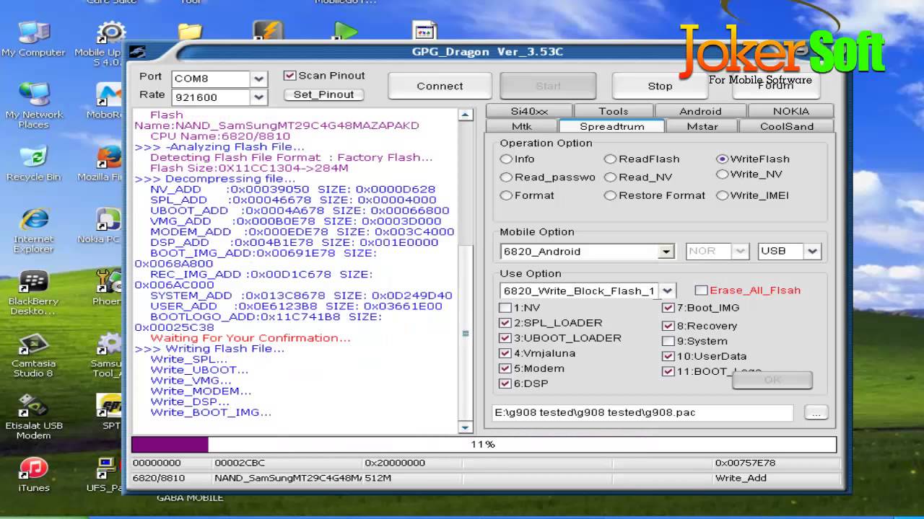Select Write_IMEI radio button
This screenshot has height=519, width=924.
coord(722,195)
